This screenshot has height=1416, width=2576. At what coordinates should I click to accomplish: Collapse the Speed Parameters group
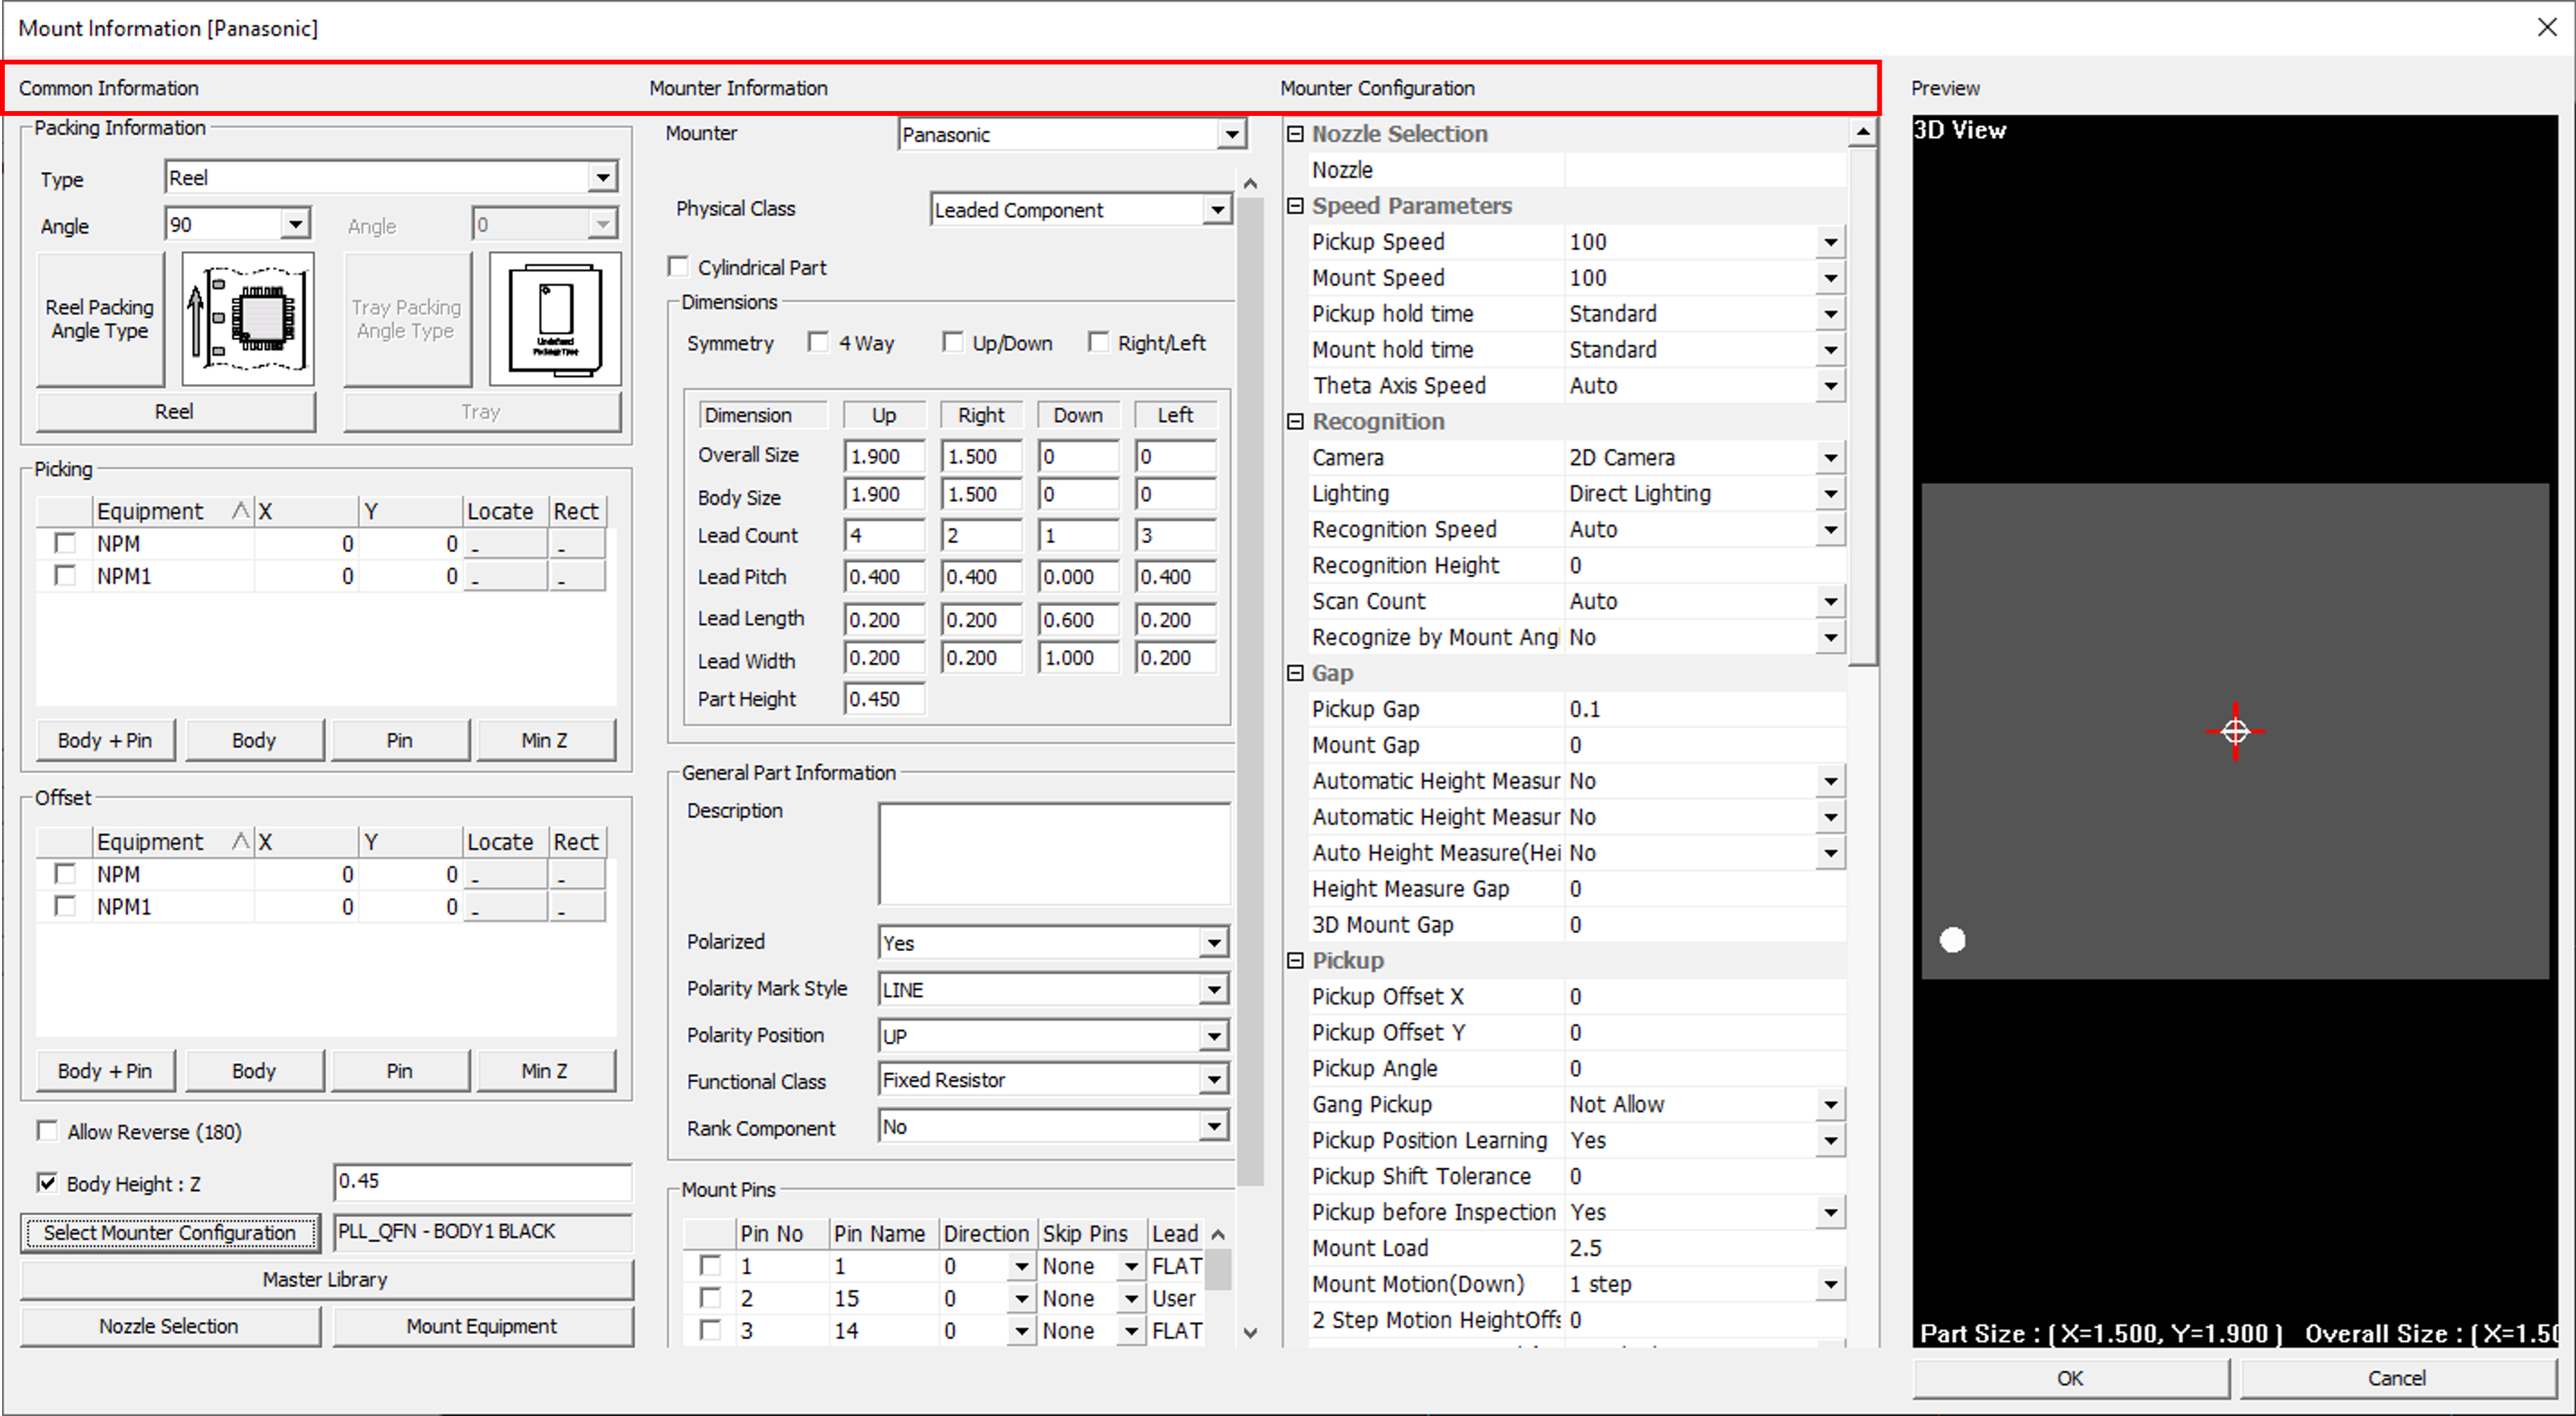click(x=1295, y=206)
